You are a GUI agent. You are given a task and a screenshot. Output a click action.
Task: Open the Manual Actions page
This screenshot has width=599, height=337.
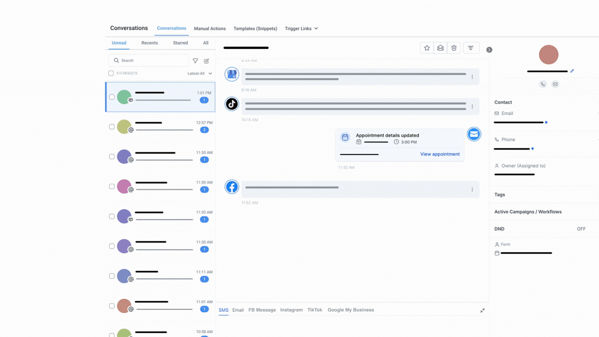(x=210, y=28)
